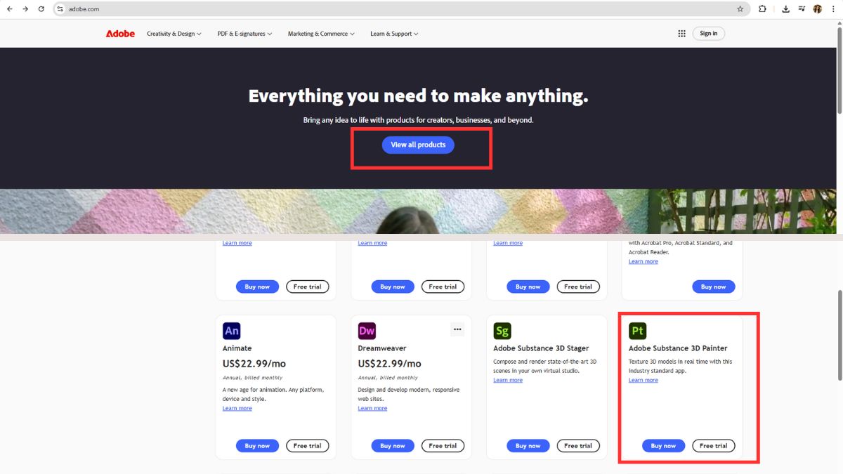Click 'Annual, billed monthly' on Dreamweaver card
Screen dimensions: 843x474
[x=388, y=378]
